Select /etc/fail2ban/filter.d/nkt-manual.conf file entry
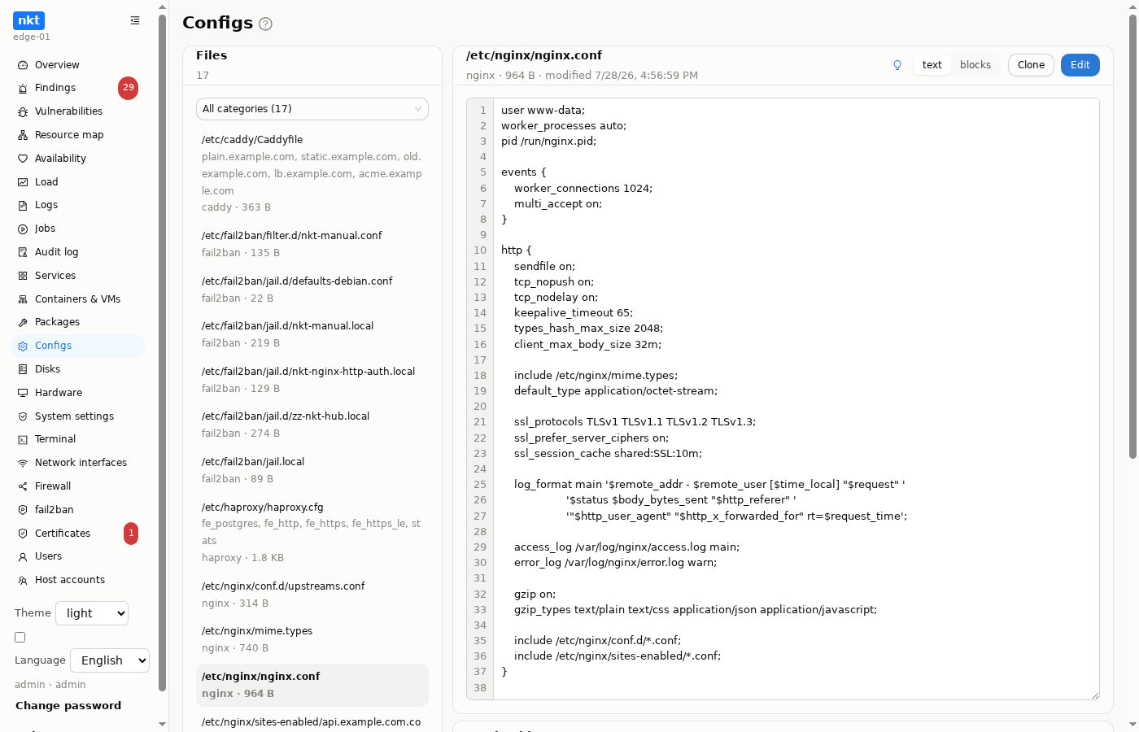This screenshot has height=732, width=1139. (x=312, y=244)
